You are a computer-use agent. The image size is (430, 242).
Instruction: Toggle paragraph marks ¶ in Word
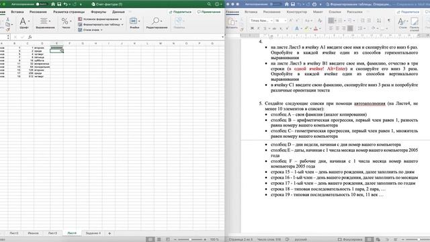[x=389, y=21]
